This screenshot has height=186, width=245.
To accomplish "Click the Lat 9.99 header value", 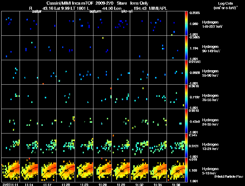I will tap(62, 8).
